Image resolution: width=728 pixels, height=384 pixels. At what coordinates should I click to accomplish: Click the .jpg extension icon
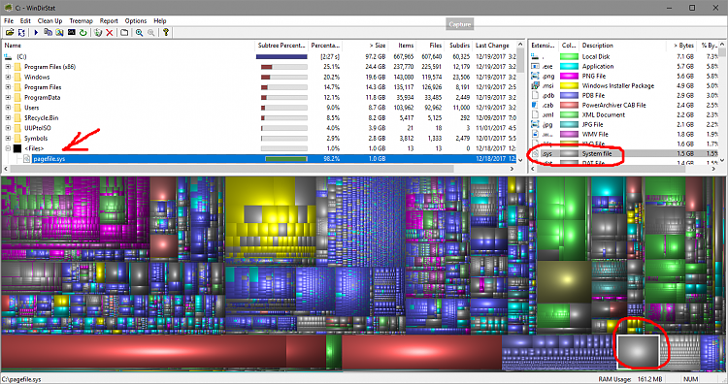coord(535,125)
